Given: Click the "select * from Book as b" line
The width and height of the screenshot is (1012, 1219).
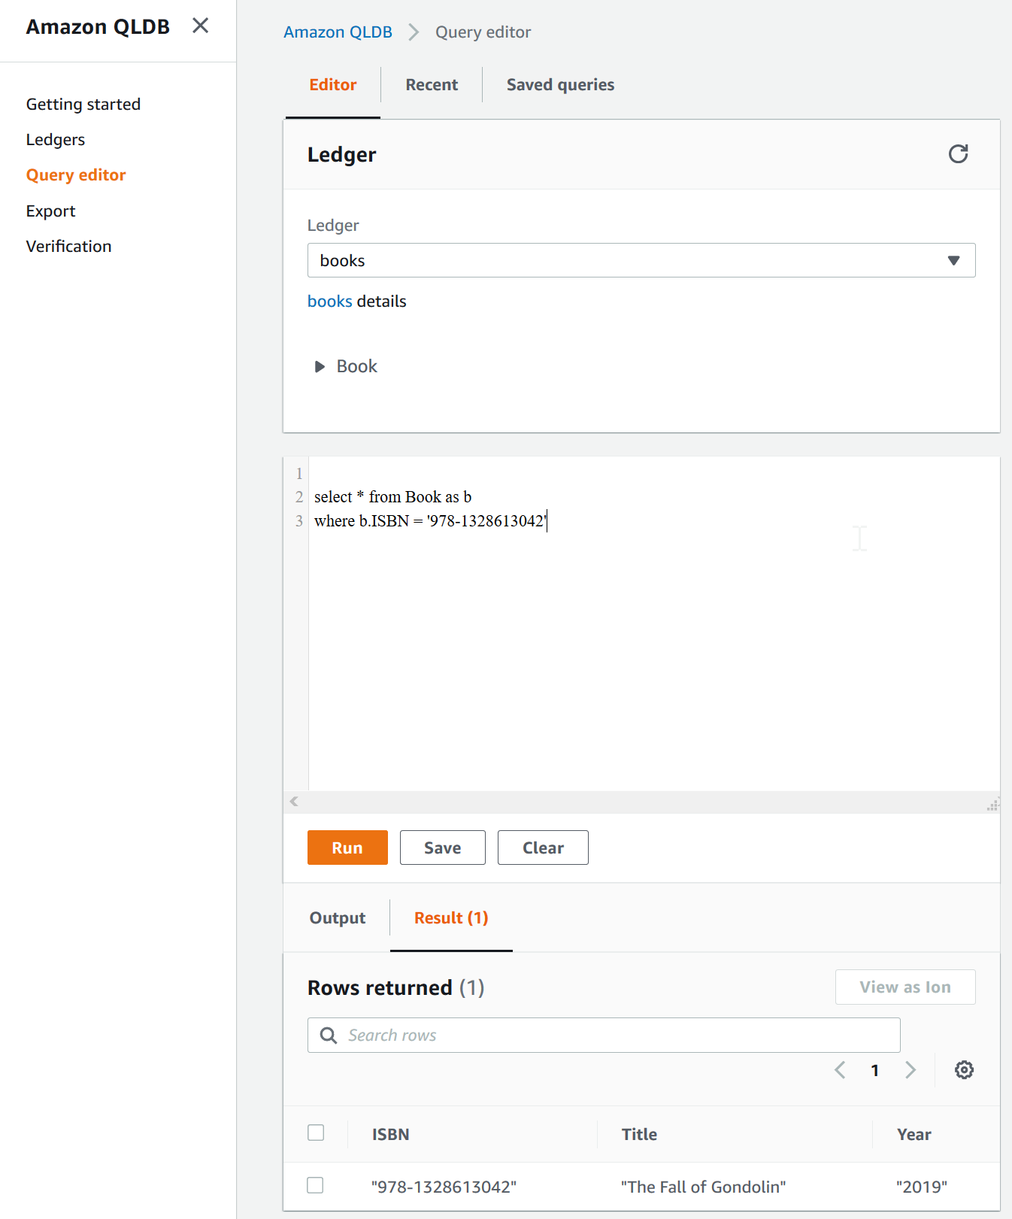Looking at the screenshot, I should point(392,497).
